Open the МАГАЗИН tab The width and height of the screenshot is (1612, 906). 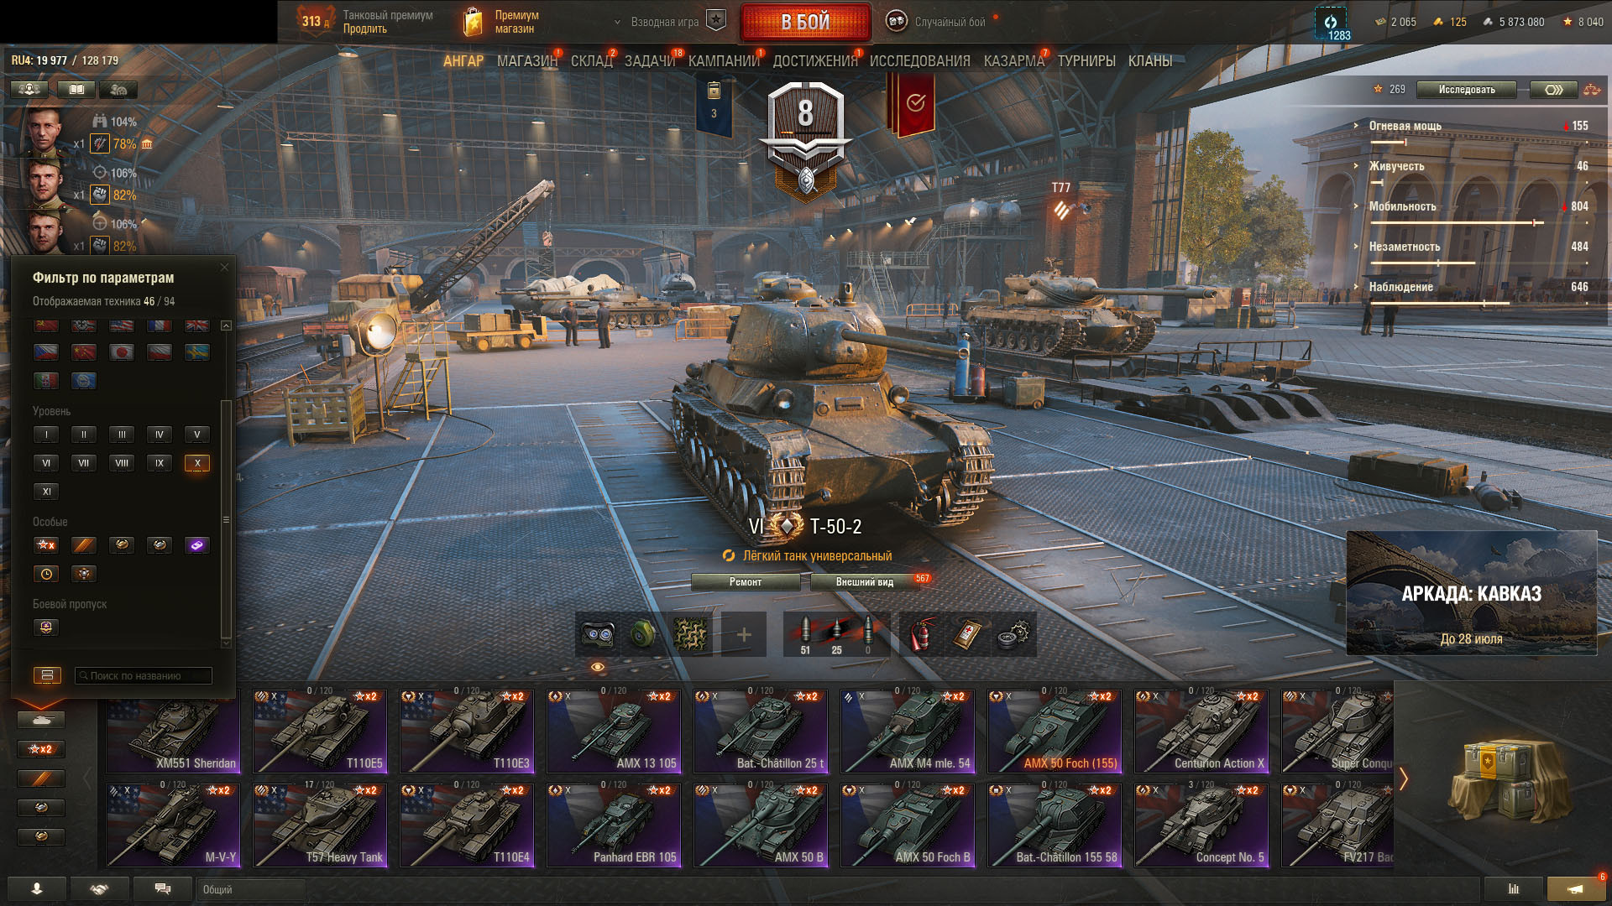click(527, 61)
